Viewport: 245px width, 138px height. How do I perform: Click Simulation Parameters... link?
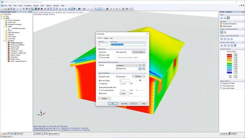tap(230, 24)
